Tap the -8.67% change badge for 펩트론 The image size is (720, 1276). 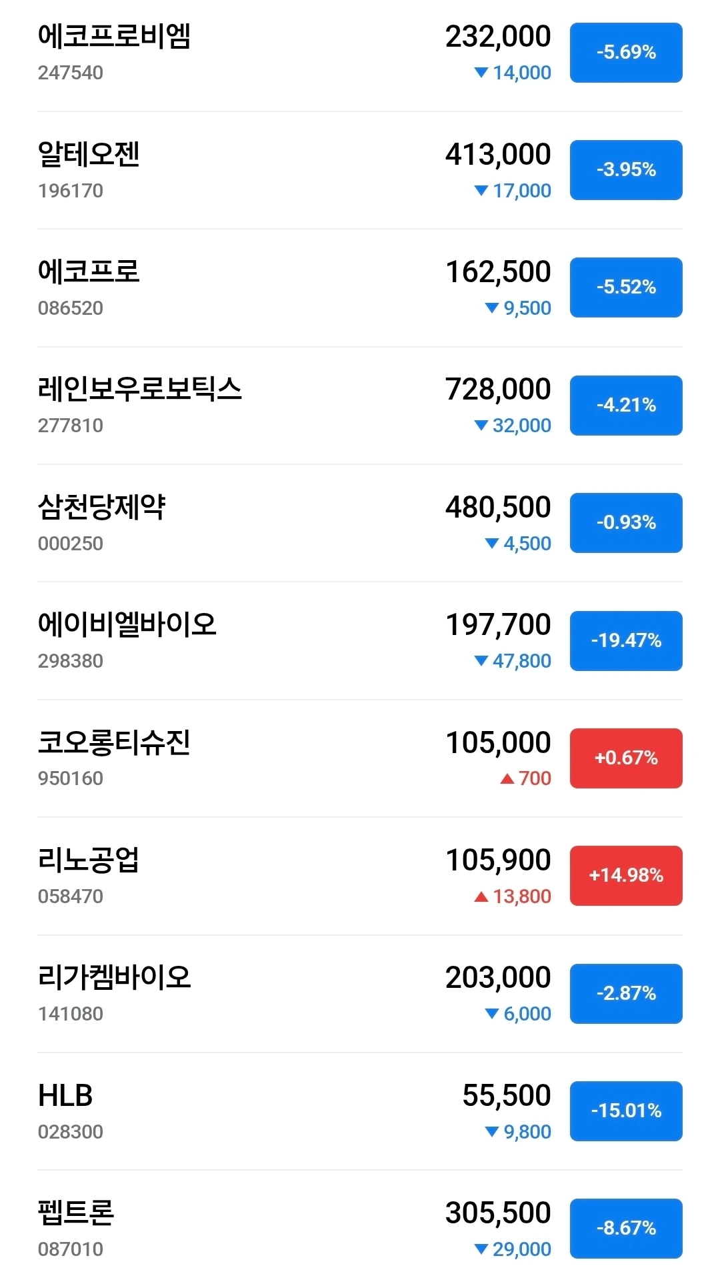pyautogui.click(x=626, y=1229)
